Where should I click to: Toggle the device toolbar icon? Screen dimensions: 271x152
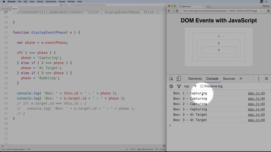(179, 79)
